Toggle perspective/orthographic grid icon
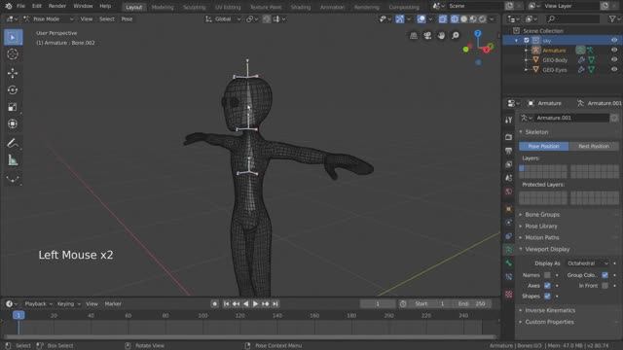 pyautogui.click(x=414, y=36)
